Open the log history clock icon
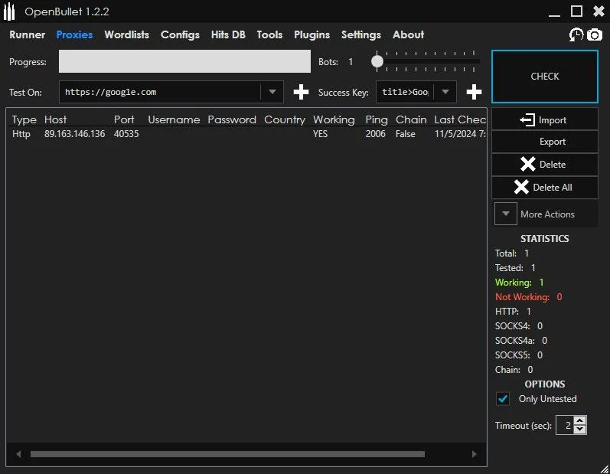The image size is (610, 474). pyautogui.click(x=576, y=35)
